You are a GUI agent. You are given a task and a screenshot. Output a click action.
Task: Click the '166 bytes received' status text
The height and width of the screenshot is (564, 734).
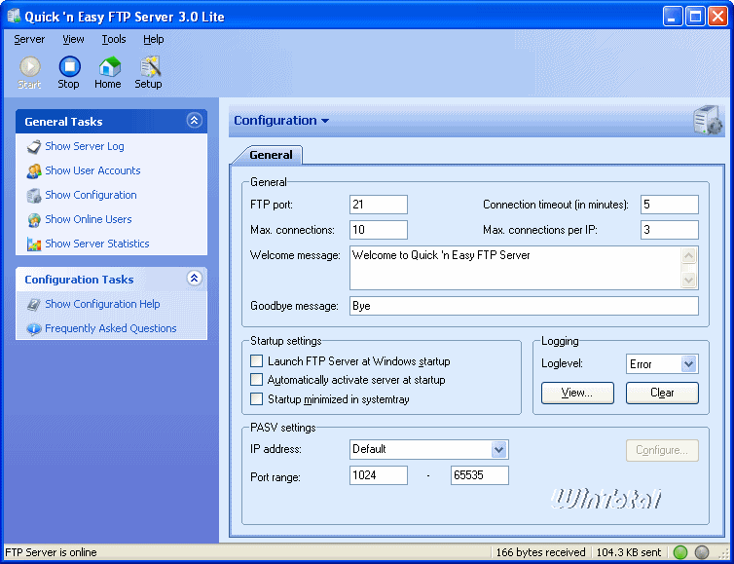point(540,552)
